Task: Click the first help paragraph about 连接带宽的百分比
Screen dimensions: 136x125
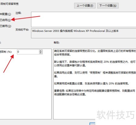Action: (95, 53)
